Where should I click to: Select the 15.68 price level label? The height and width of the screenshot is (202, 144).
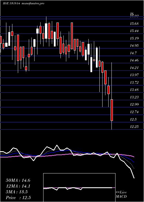click(x=134, y=24)
